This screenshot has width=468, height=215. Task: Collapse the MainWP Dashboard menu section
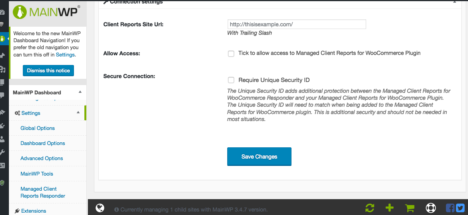[80, 92]
